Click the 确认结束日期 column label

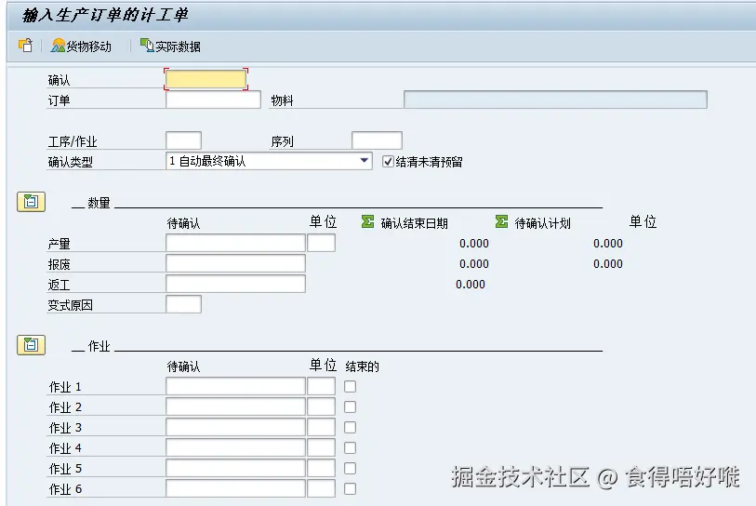coord(414,223)
